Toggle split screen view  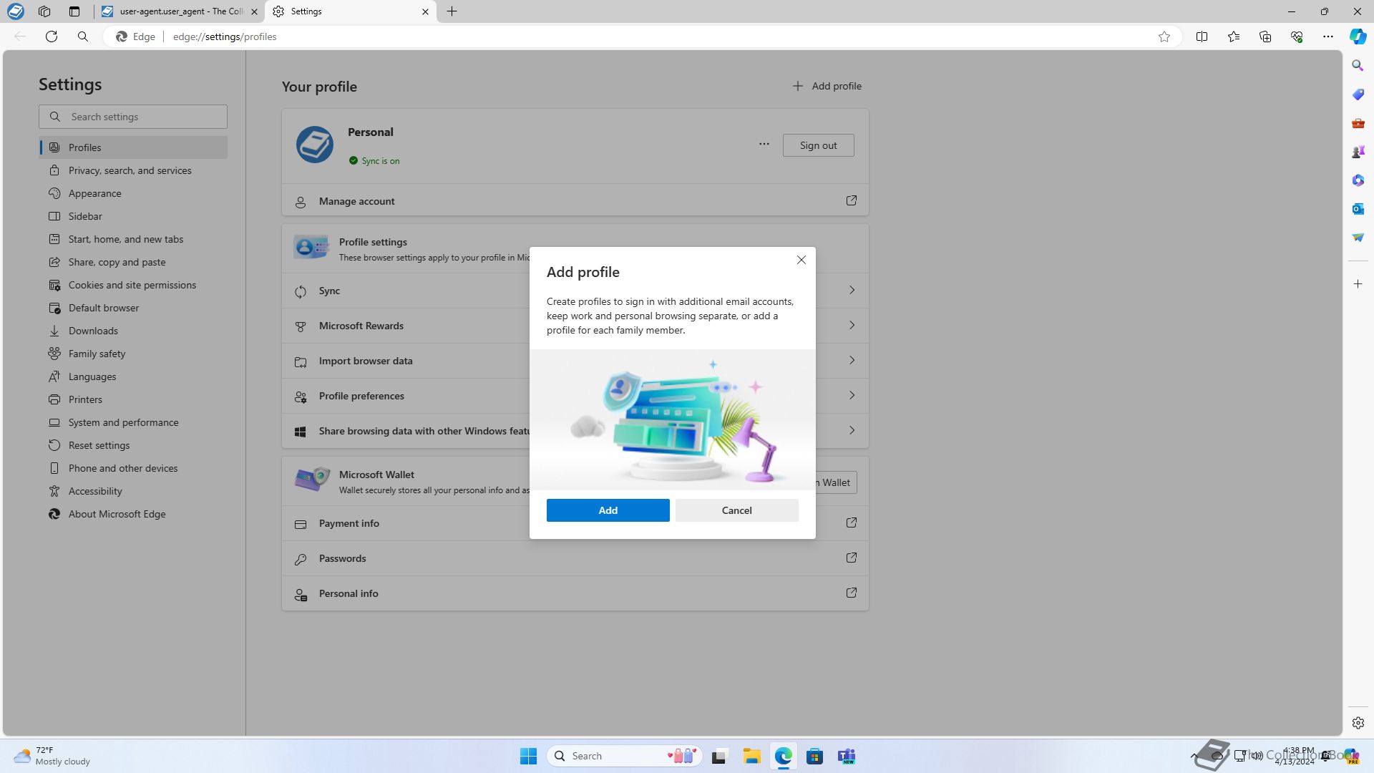coord(1202,37)
